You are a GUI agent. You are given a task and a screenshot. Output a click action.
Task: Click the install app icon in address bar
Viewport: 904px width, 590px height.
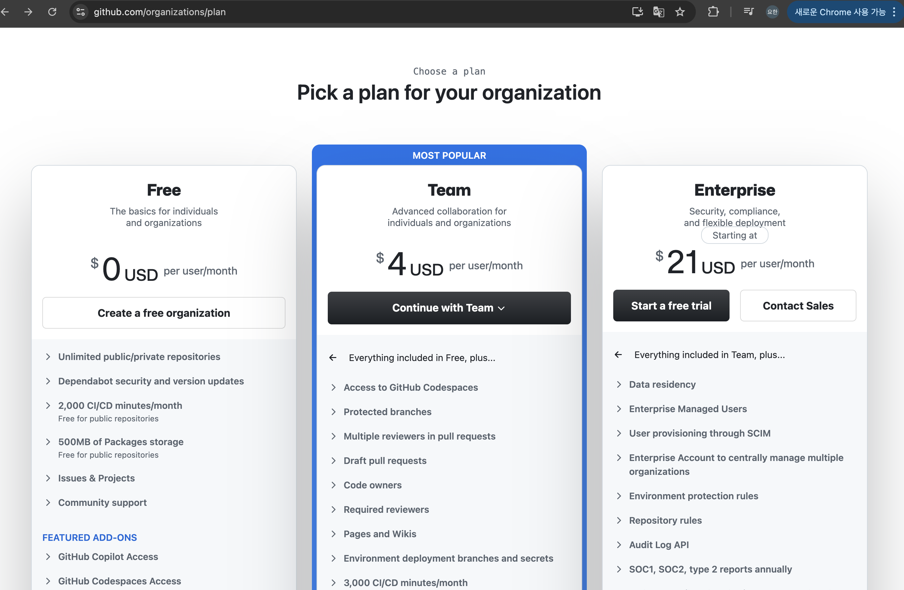(x=637, y=12)
